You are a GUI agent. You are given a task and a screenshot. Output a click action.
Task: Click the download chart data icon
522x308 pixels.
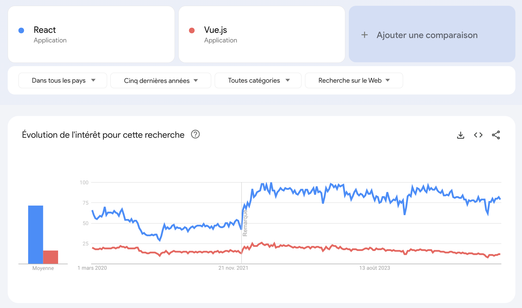click(x=461, y=135)
